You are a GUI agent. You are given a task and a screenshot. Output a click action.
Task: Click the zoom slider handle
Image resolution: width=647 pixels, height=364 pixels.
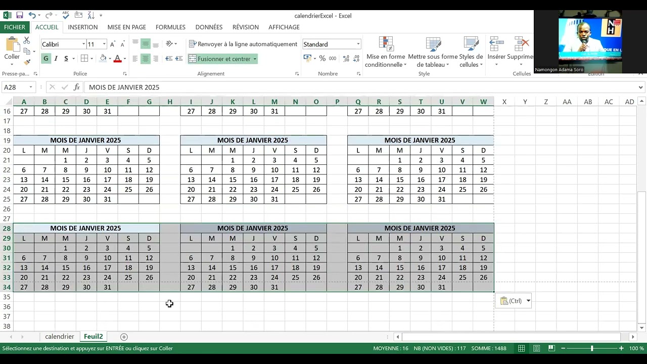[x=592, y=348]
